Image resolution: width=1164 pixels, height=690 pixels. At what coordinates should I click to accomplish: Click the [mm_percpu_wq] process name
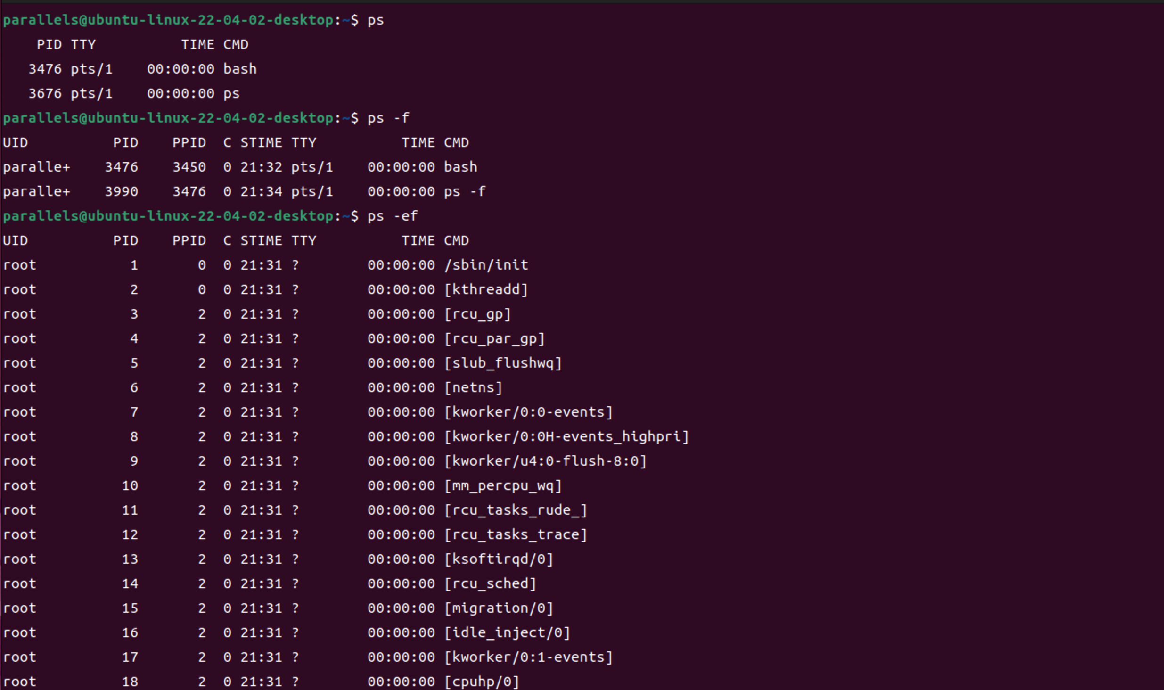(503, 485)
